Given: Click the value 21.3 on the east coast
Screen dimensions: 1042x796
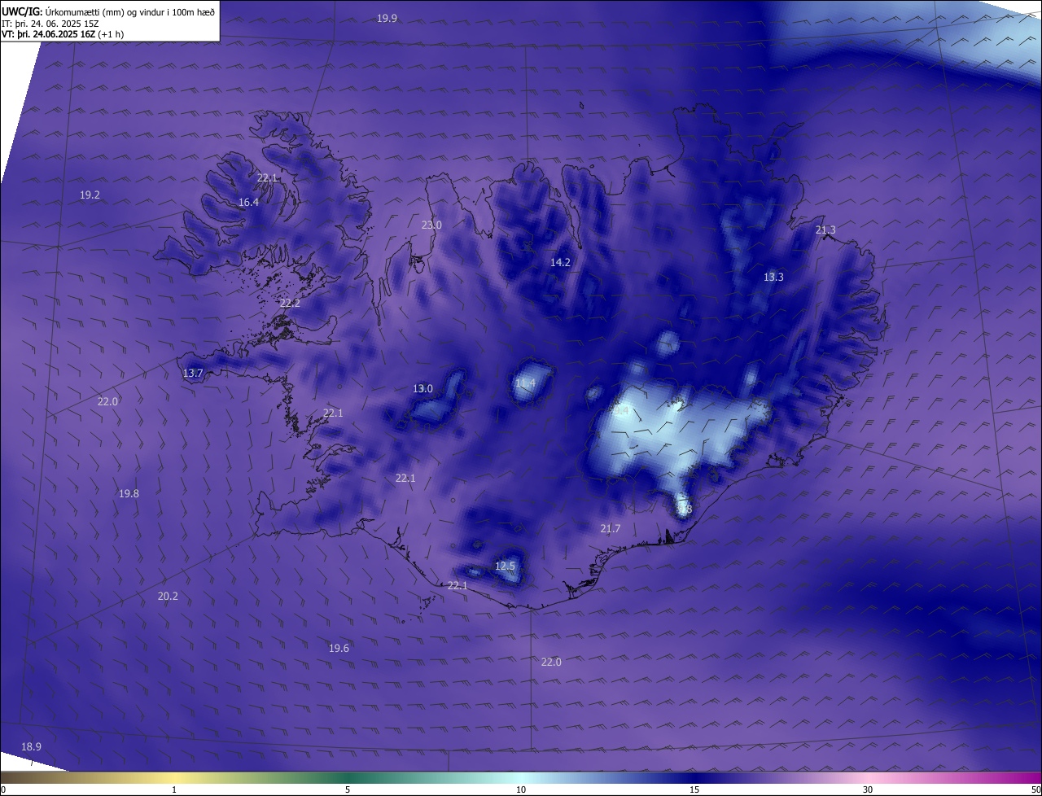Looking at the screenshot, I should point(825,230).
